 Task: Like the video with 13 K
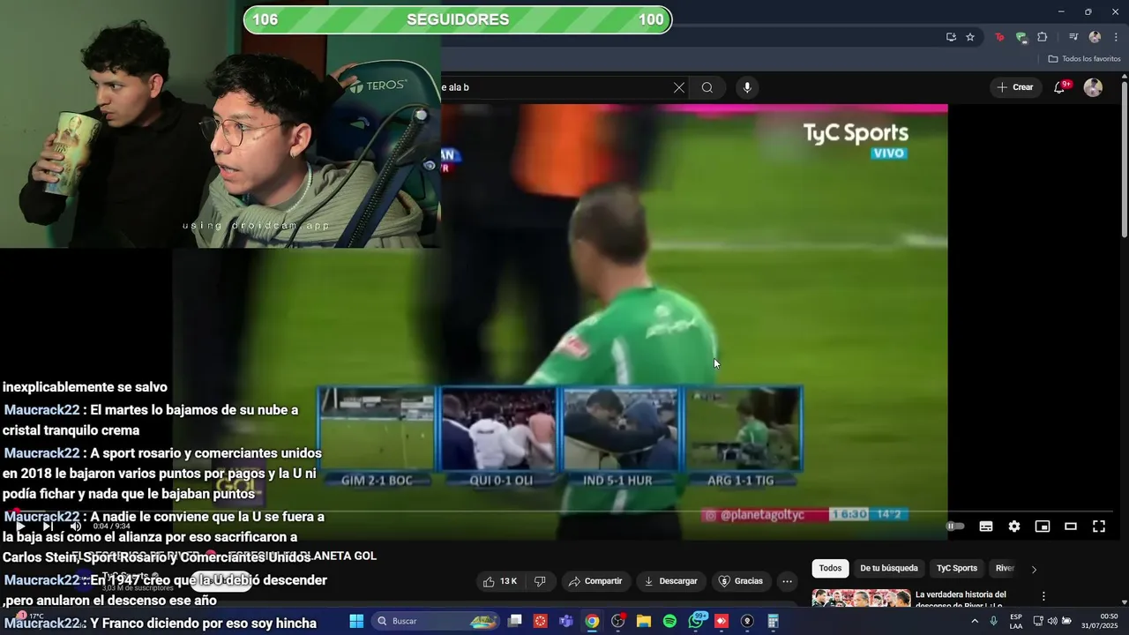click(x=500, y=581)
